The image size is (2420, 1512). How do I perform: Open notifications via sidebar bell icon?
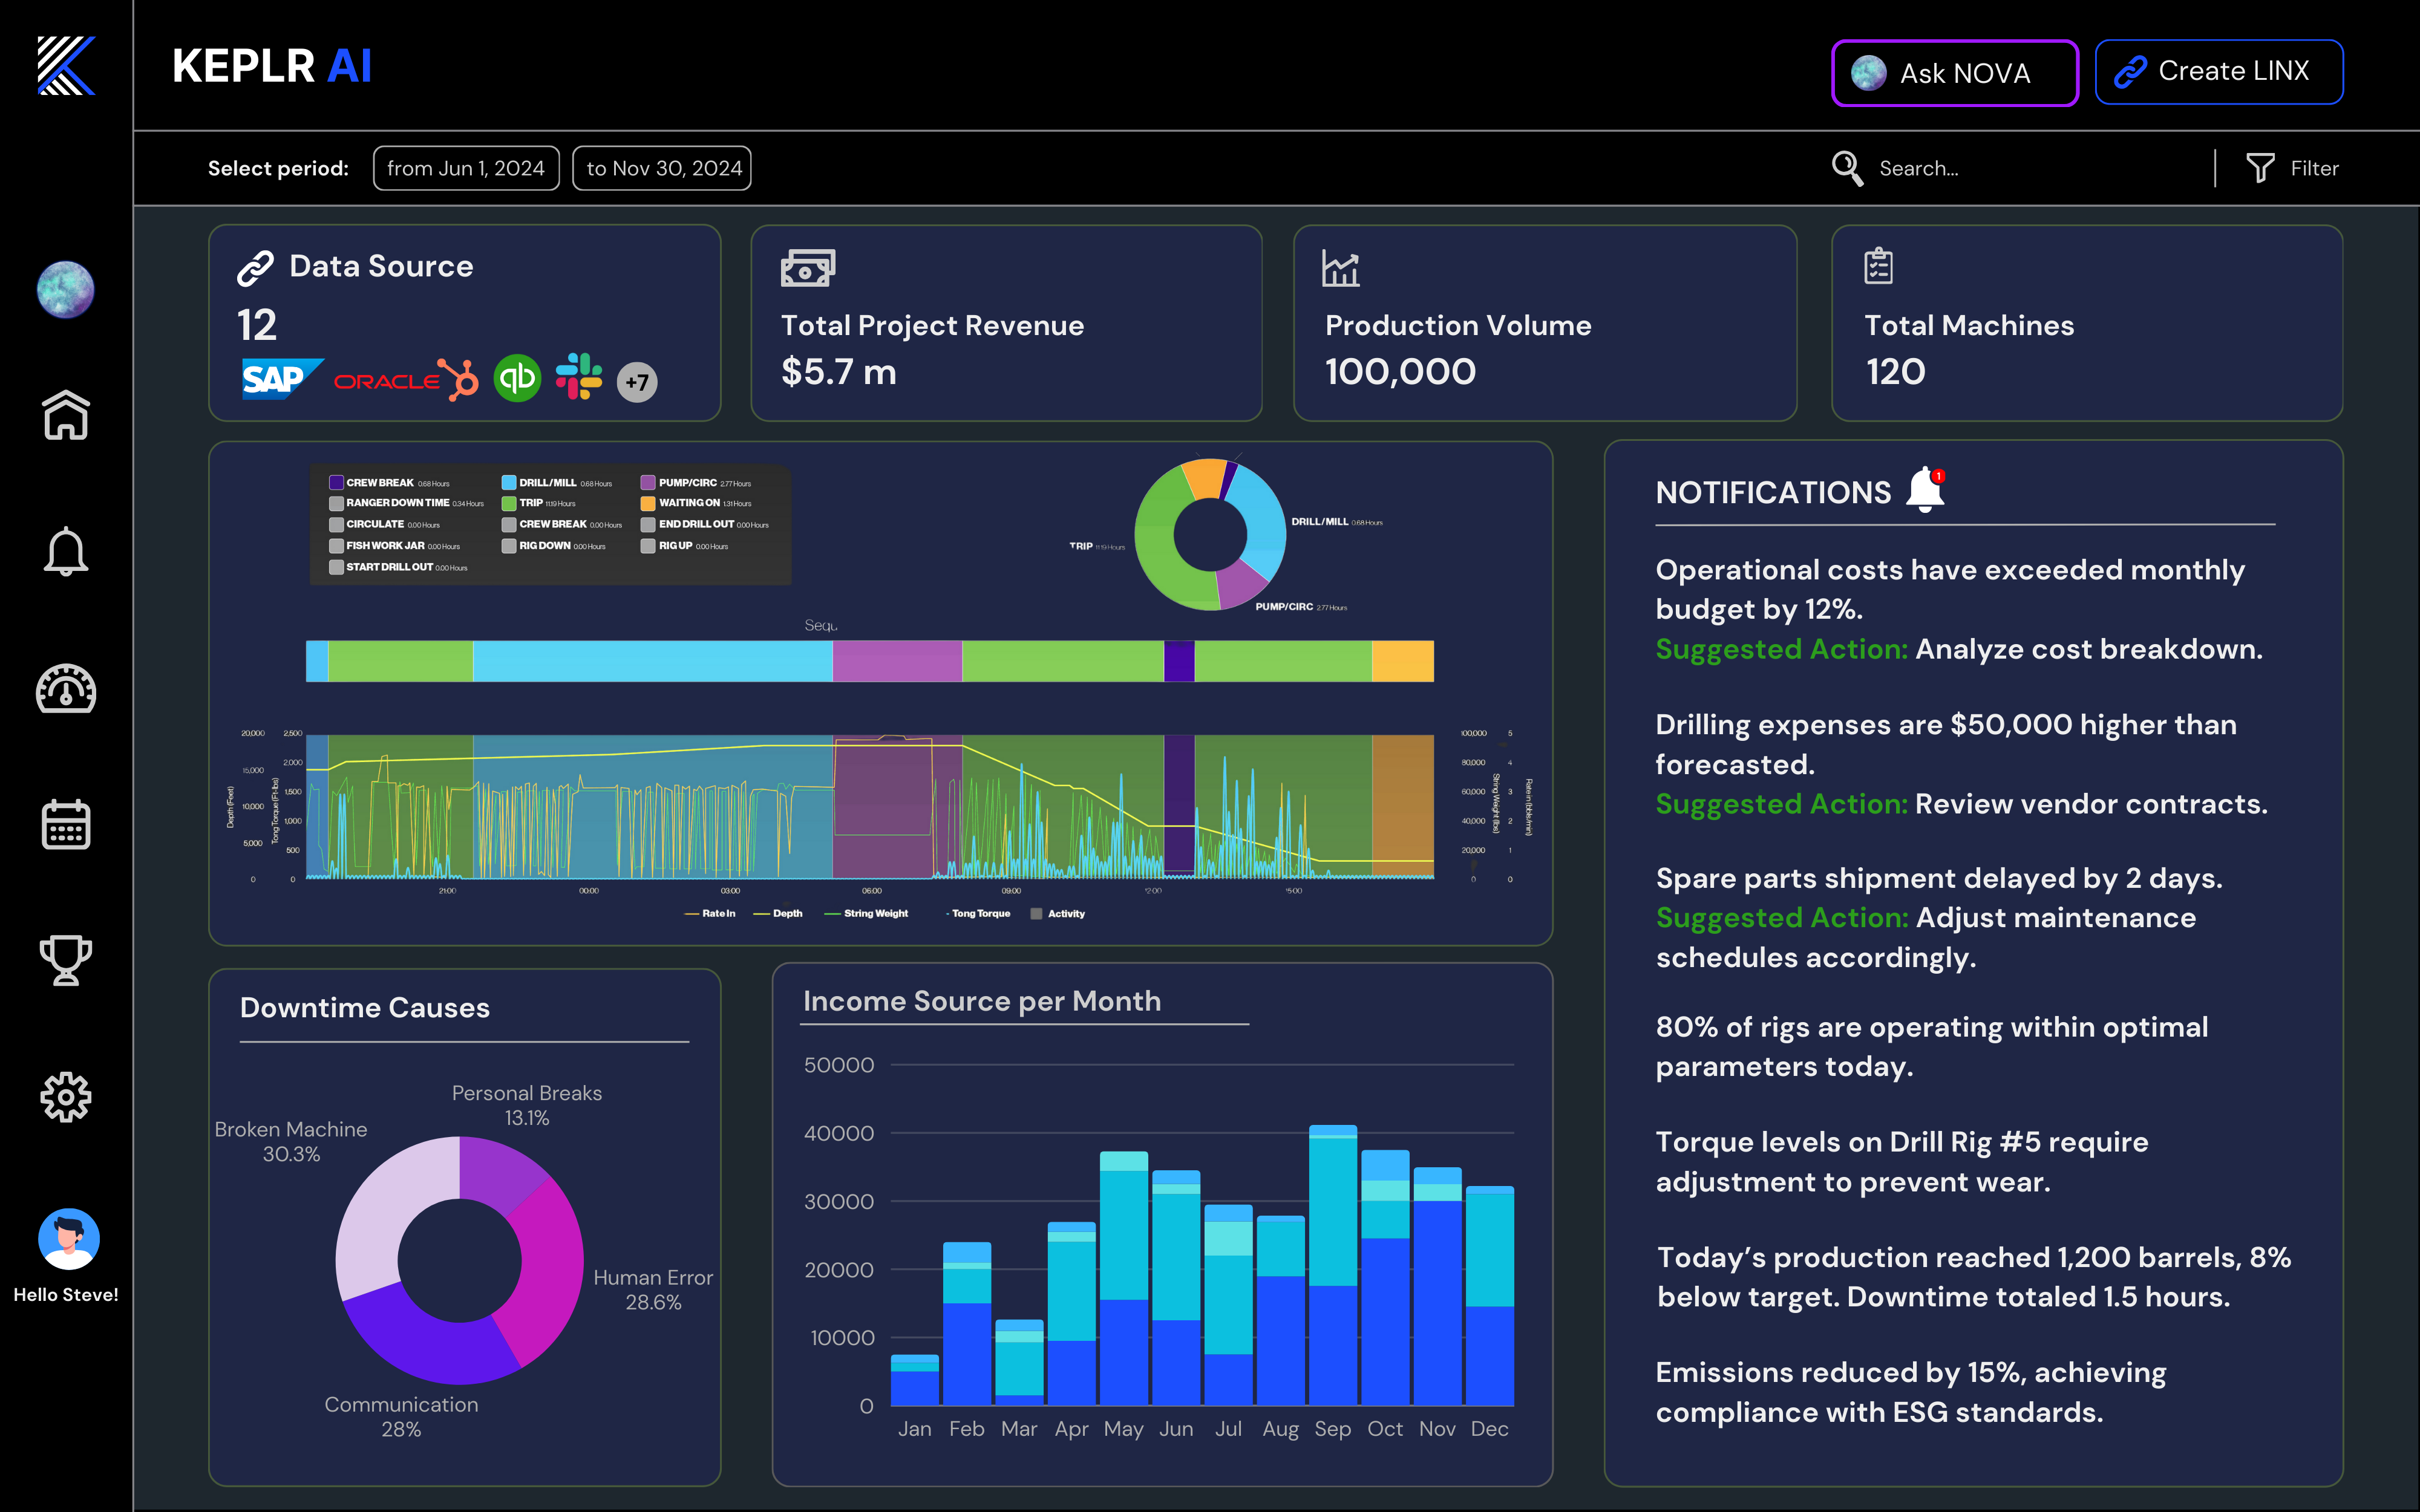[x=66, y=551]
